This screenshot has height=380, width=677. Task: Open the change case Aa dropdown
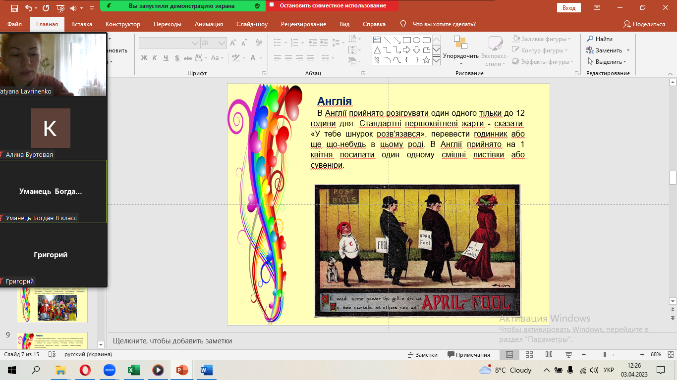[x=217, y=58]
